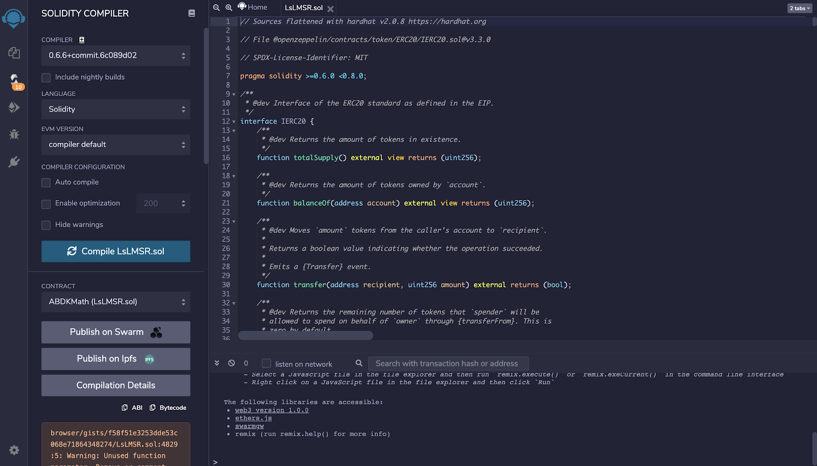The width and height of the screenshot is (817, 466).
Task: Collapse the fold arrow at line 23
Action: 234,222
